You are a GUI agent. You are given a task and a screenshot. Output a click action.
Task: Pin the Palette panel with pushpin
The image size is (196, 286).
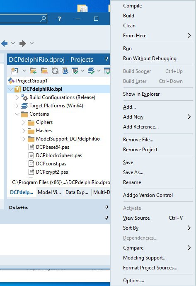[x=106, y=207]
